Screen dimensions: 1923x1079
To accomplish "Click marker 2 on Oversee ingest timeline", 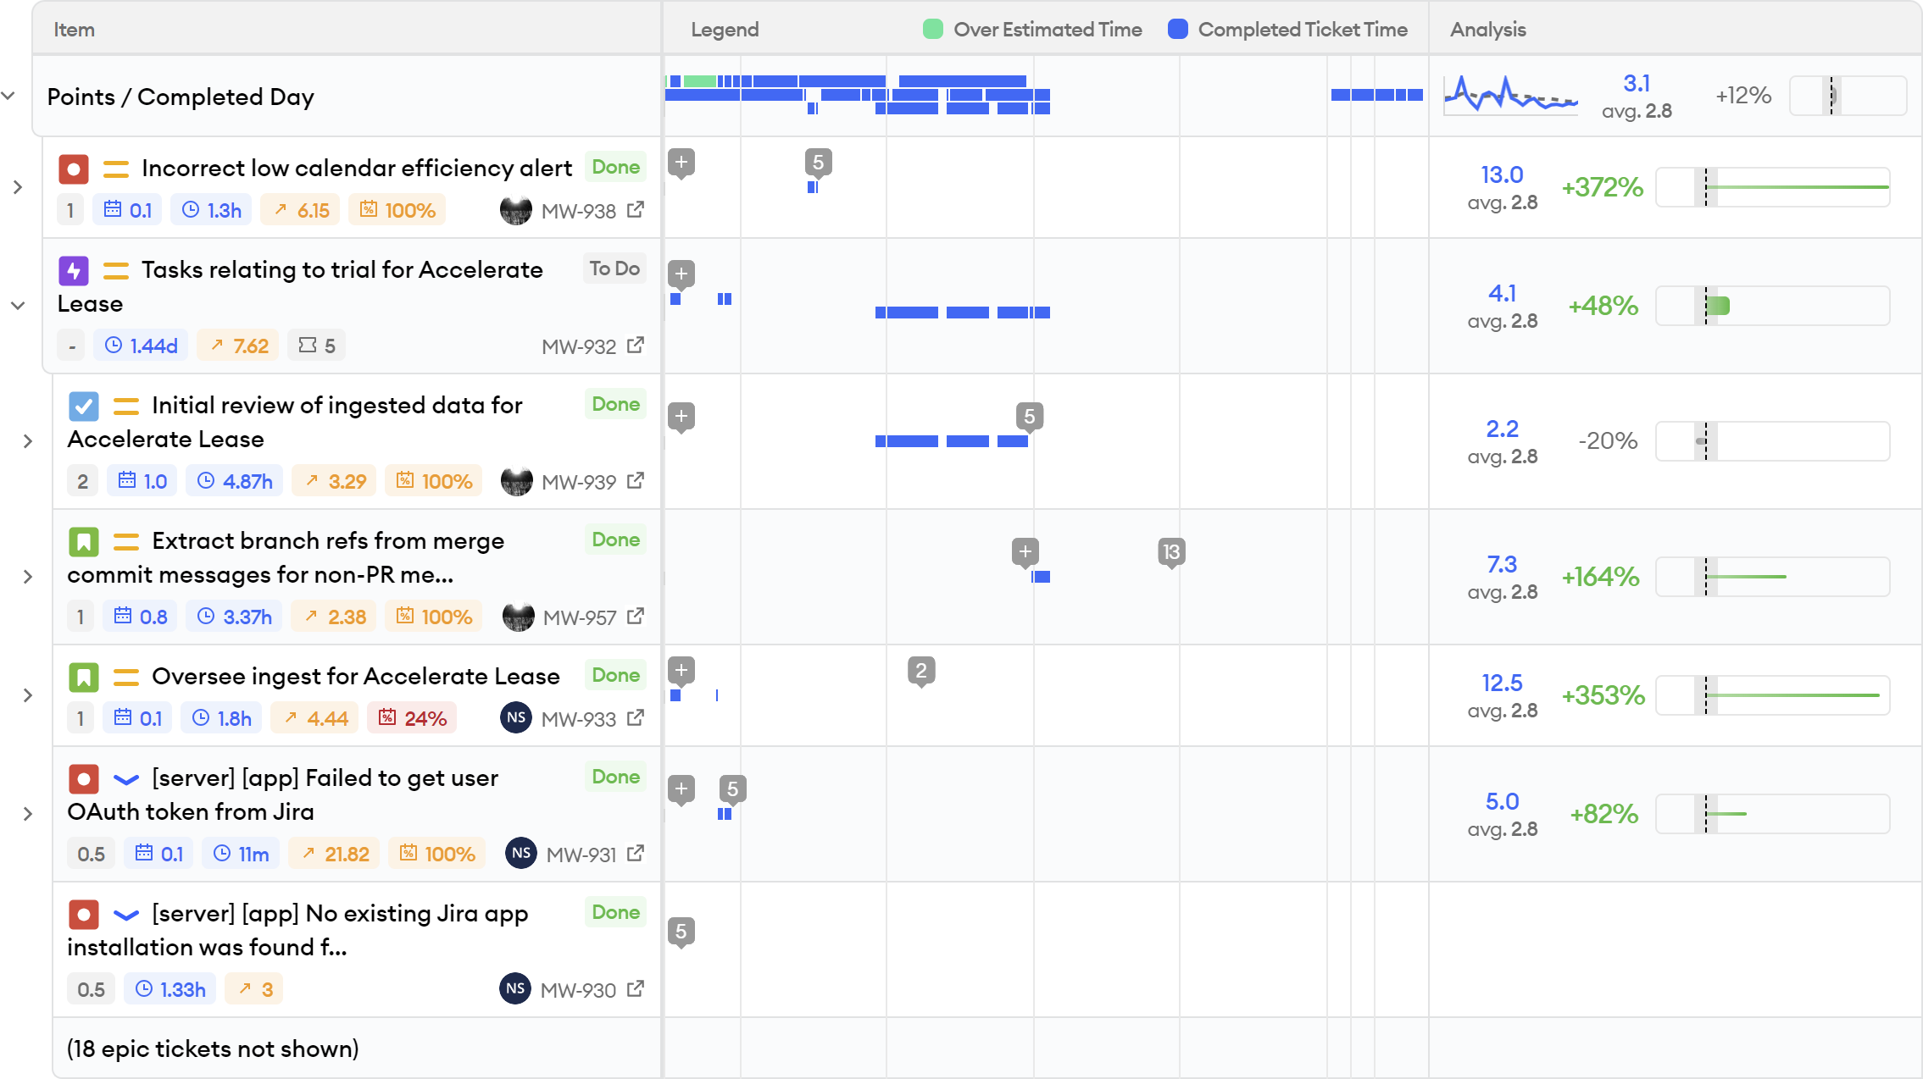I will 921,672.
